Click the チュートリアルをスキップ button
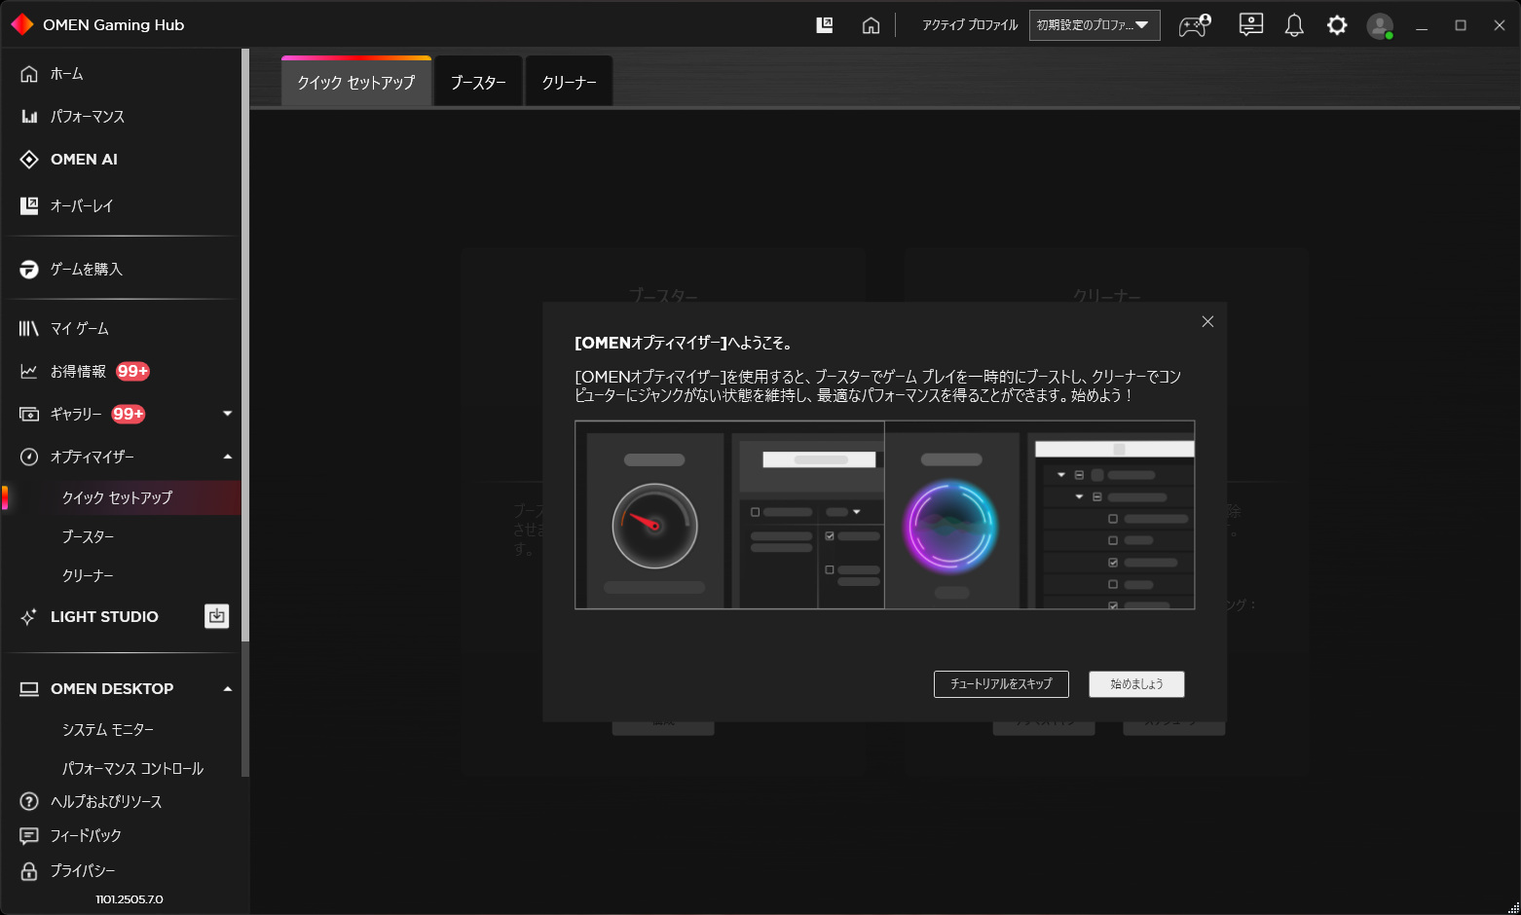The width and height of the screenshot is (1521, 915). point(1001,684)
